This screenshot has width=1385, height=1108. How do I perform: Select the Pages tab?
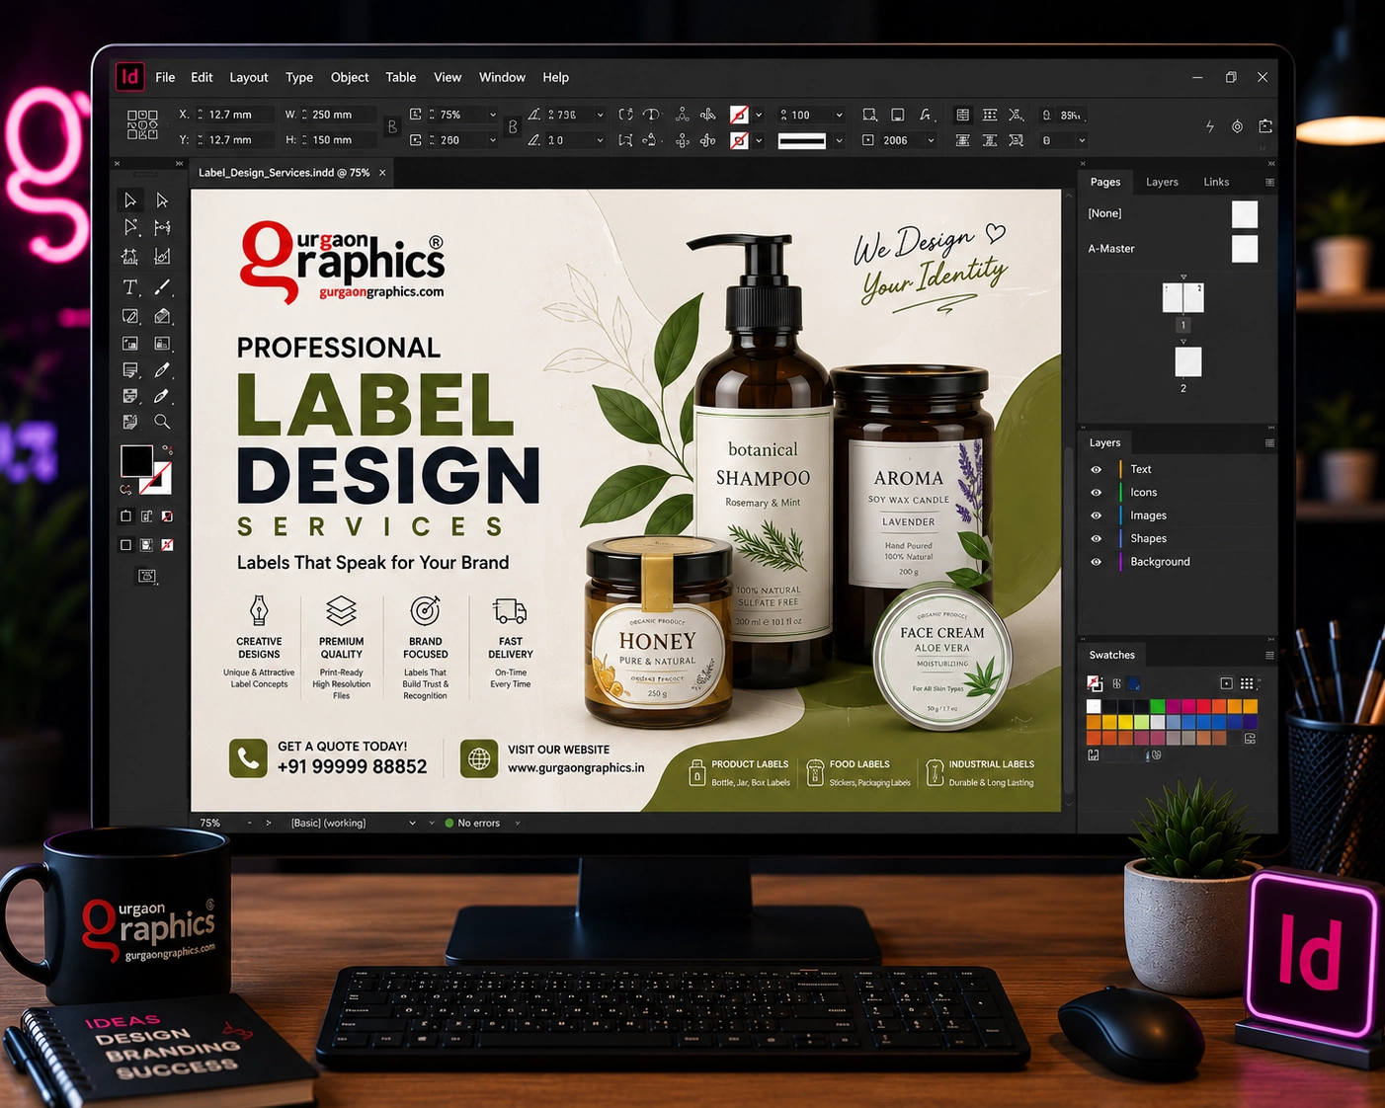(1105, 182)
